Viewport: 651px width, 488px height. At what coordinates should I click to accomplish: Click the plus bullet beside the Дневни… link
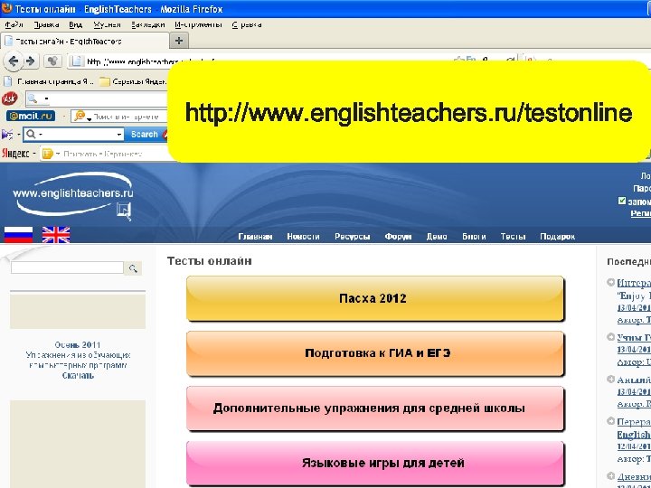(x=610, y=475)
